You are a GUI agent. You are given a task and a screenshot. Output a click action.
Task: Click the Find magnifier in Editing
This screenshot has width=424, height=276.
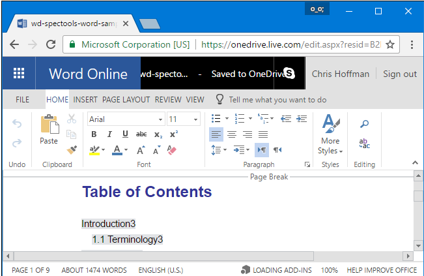click(x=365, y=124)
